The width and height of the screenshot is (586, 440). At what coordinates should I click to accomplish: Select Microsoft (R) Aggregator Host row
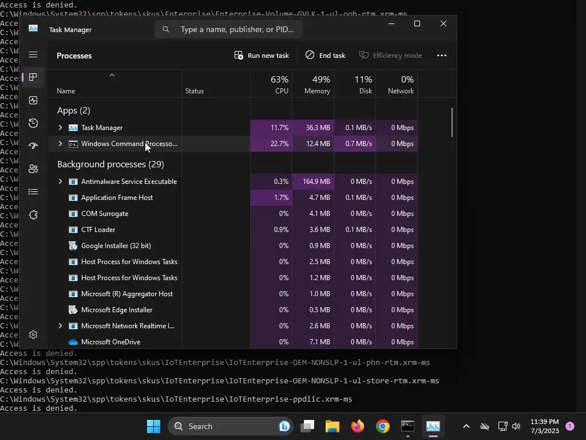click(233, 294)
